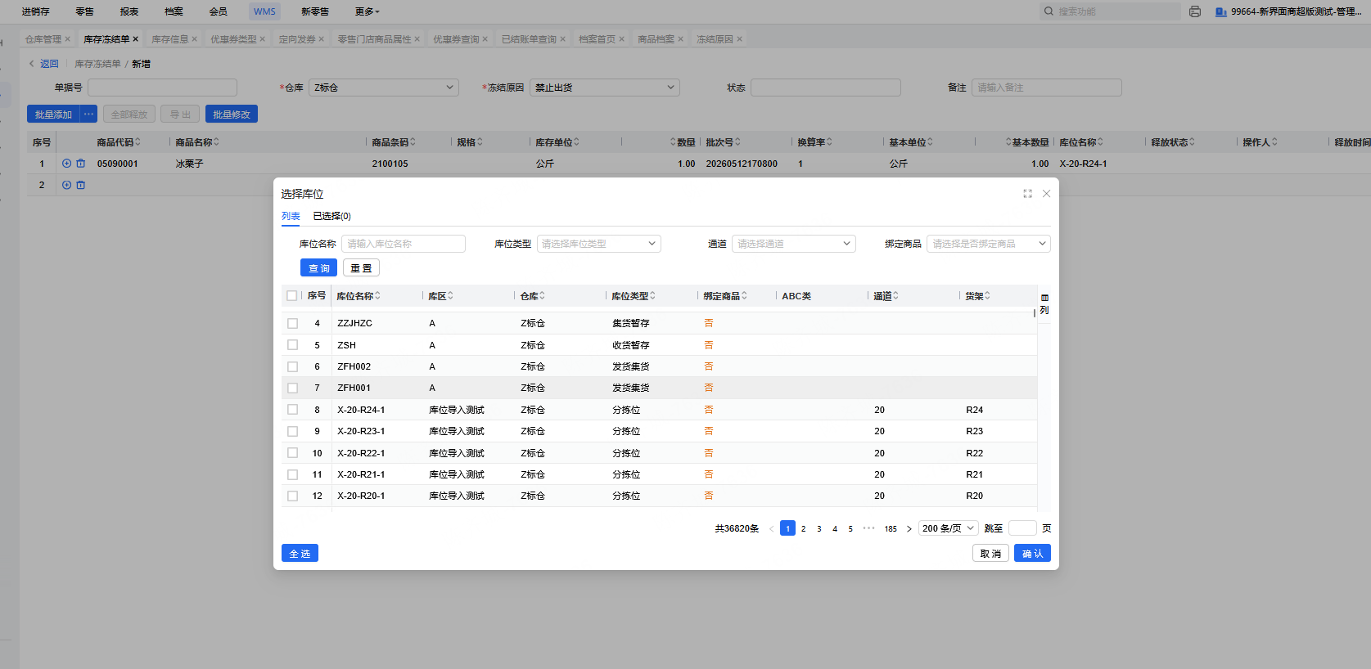Check the box for location X-20-R24-1
The image size is (1371, 669).
coord(292,410)
